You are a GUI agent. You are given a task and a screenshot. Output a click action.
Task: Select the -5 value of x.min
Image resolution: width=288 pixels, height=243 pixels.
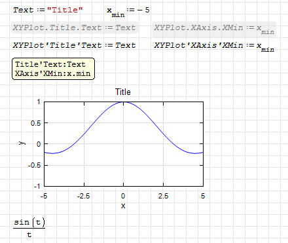tap(143, 10)
